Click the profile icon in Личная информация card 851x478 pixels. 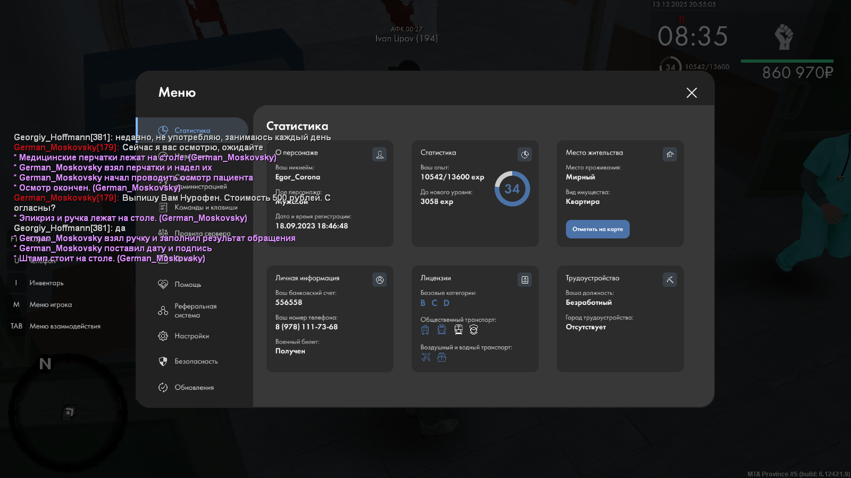[379, 280]
